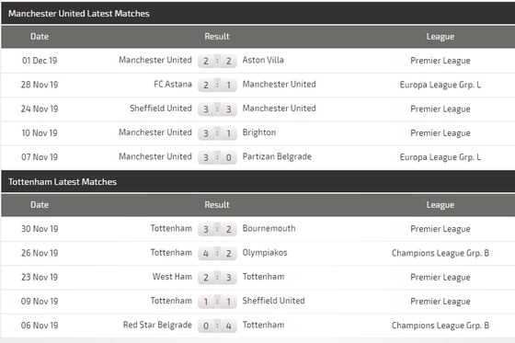Open the Tottenham 4:2 Olympiakos score box
The width and height of the screenshot is (515, 343).
point(217,253)
